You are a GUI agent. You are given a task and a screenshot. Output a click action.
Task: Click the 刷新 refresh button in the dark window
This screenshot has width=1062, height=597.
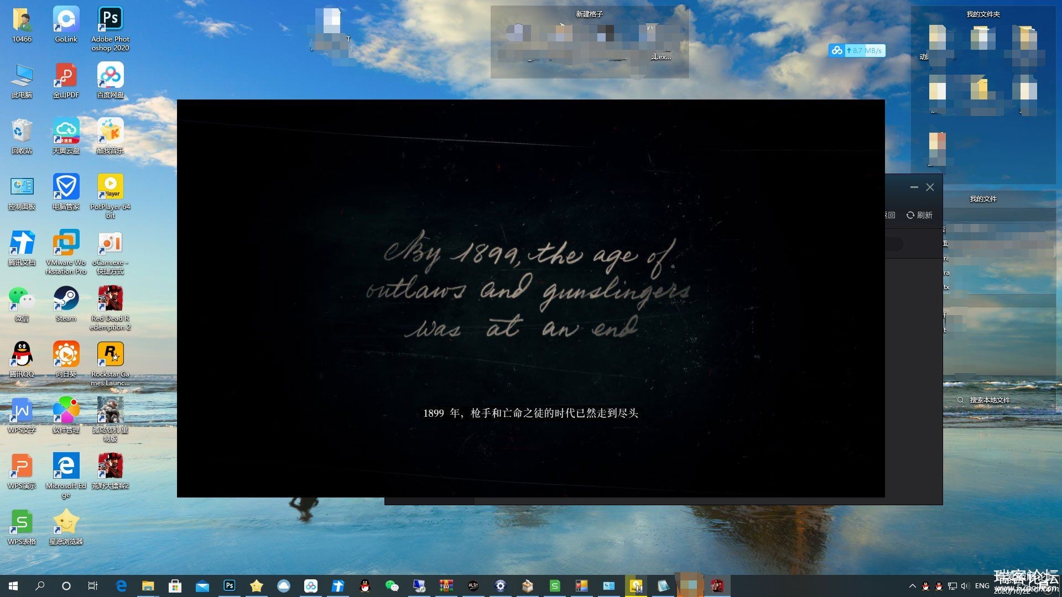919,215
